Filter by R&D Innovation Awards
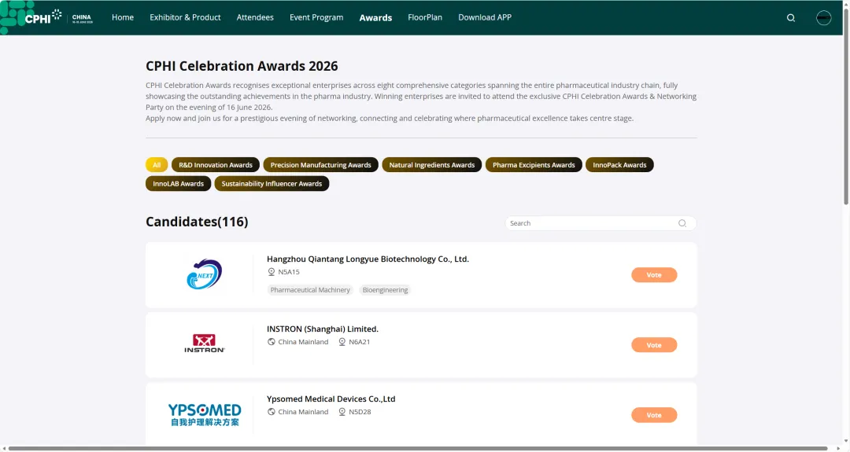Screen dimensions: 850x452 215,164
